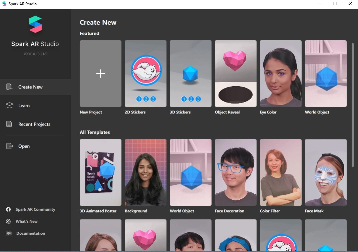Go to the Learn section
The height and width of the screenshot is (252, 358).
pyautogui.click(x=35, y=106)
